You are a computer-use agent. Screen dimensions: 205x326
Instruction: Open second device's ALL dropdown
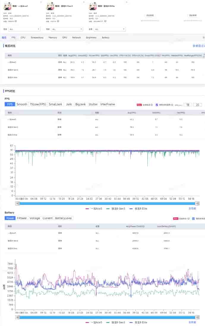click(x=67, y=29)
